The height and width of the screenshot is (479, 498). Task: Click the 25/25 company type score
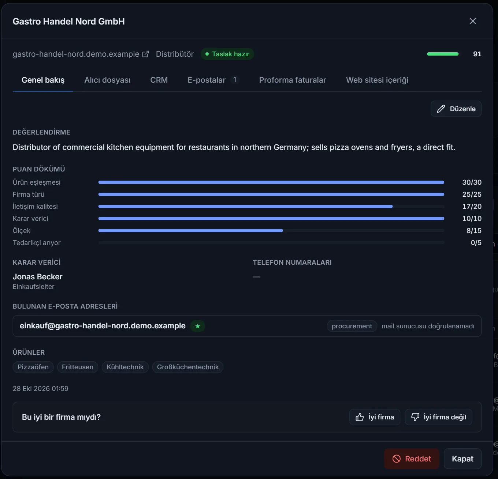pyautogui.click(x=472, y=195)
